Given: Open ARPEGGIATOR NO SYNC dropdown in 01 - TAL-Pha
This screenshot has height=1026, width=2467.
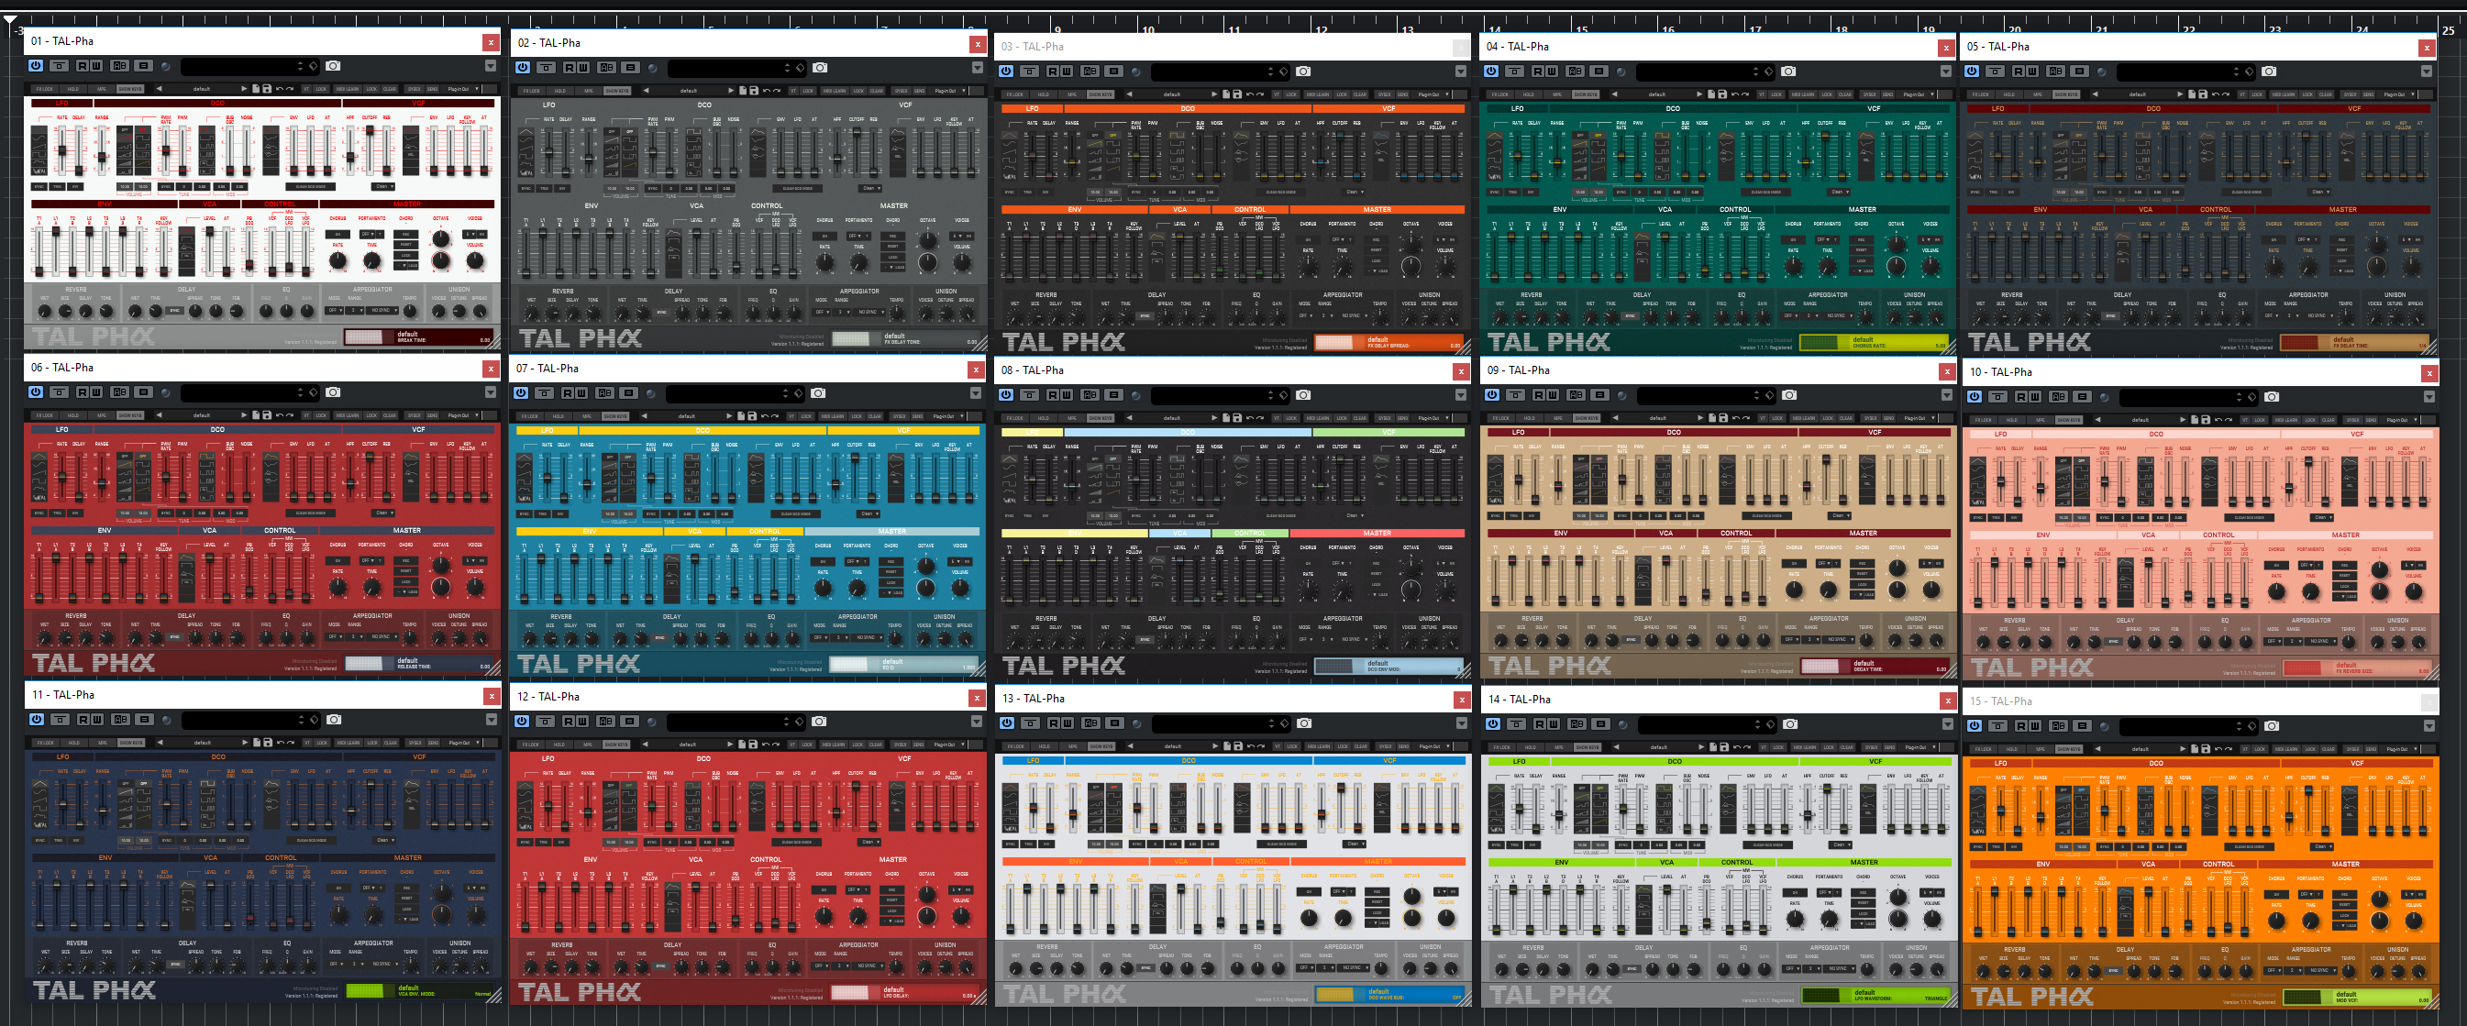Looking at the screenshot, I should click(x=382, y=310).
